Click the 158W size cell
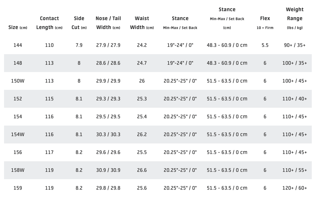 click(18, 170)
